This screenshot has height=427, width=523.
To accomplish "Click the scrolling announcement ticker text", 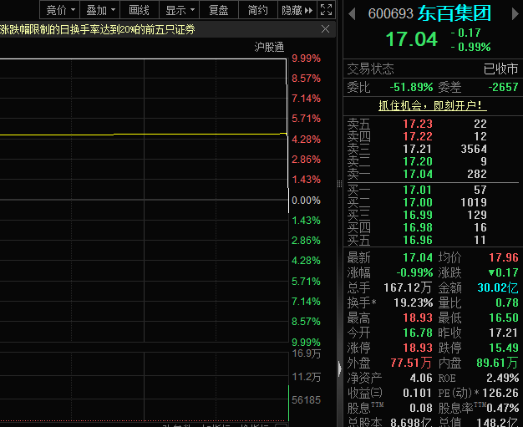I will pos(100,30).
